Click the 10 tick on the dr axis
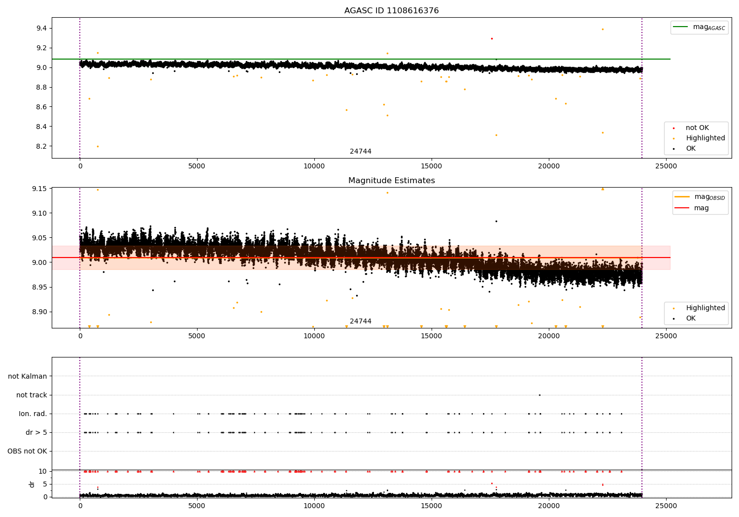 click(43, 472)
